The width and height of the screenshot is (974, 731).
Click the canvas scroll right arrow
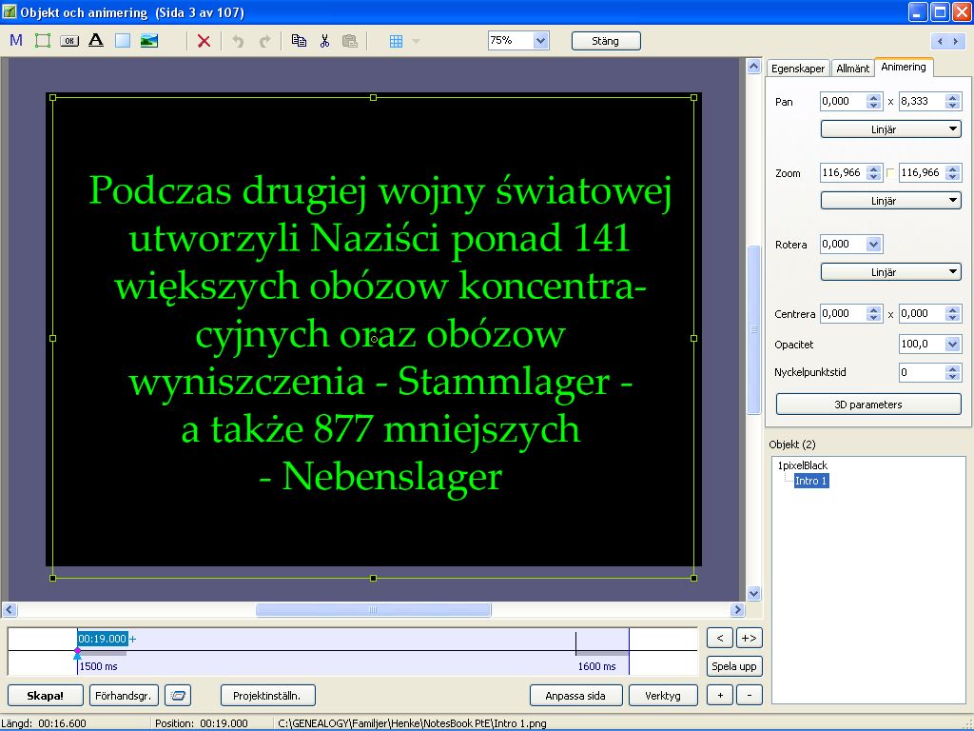click(737, 610)
